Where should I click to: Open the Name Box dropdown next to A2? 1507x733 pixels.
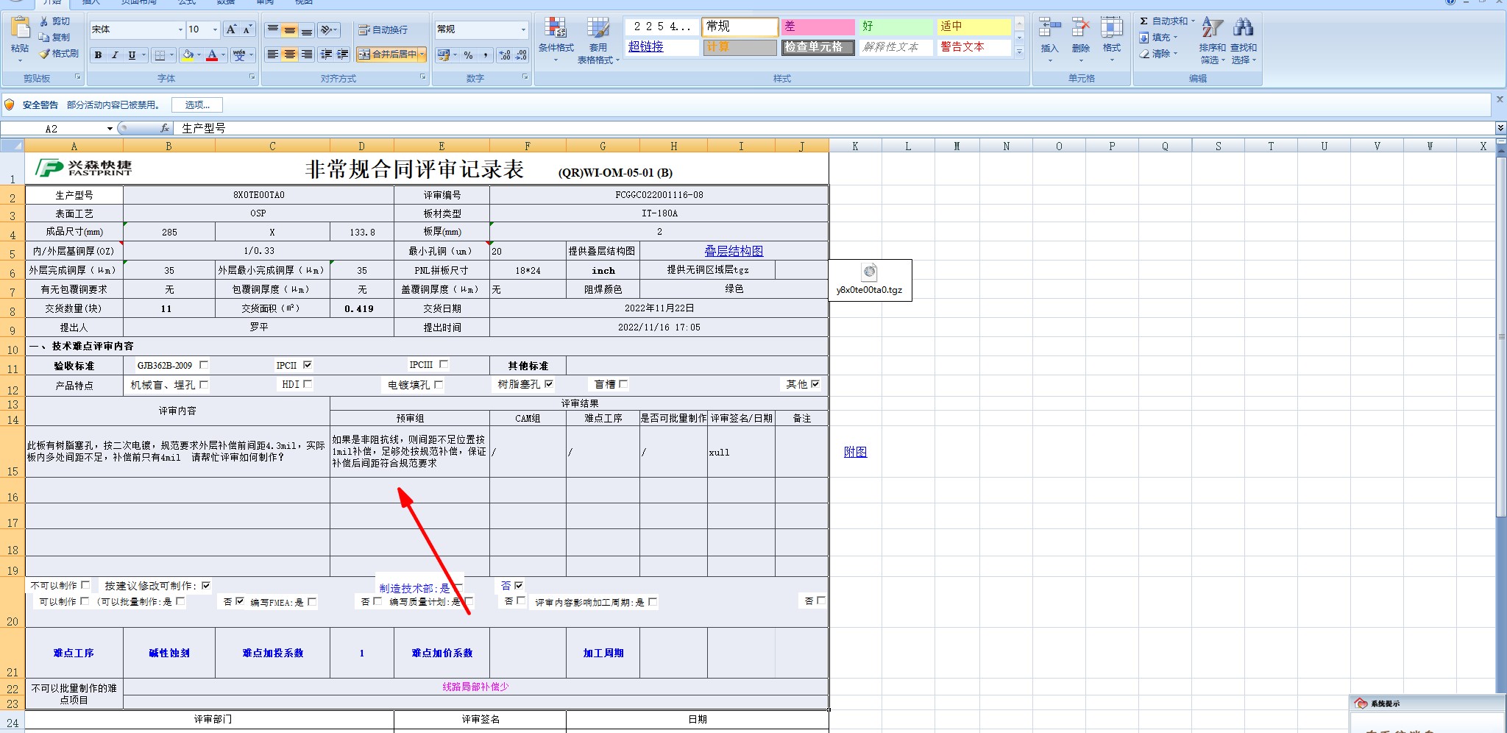pyautogui.click(x=110, y=129)
